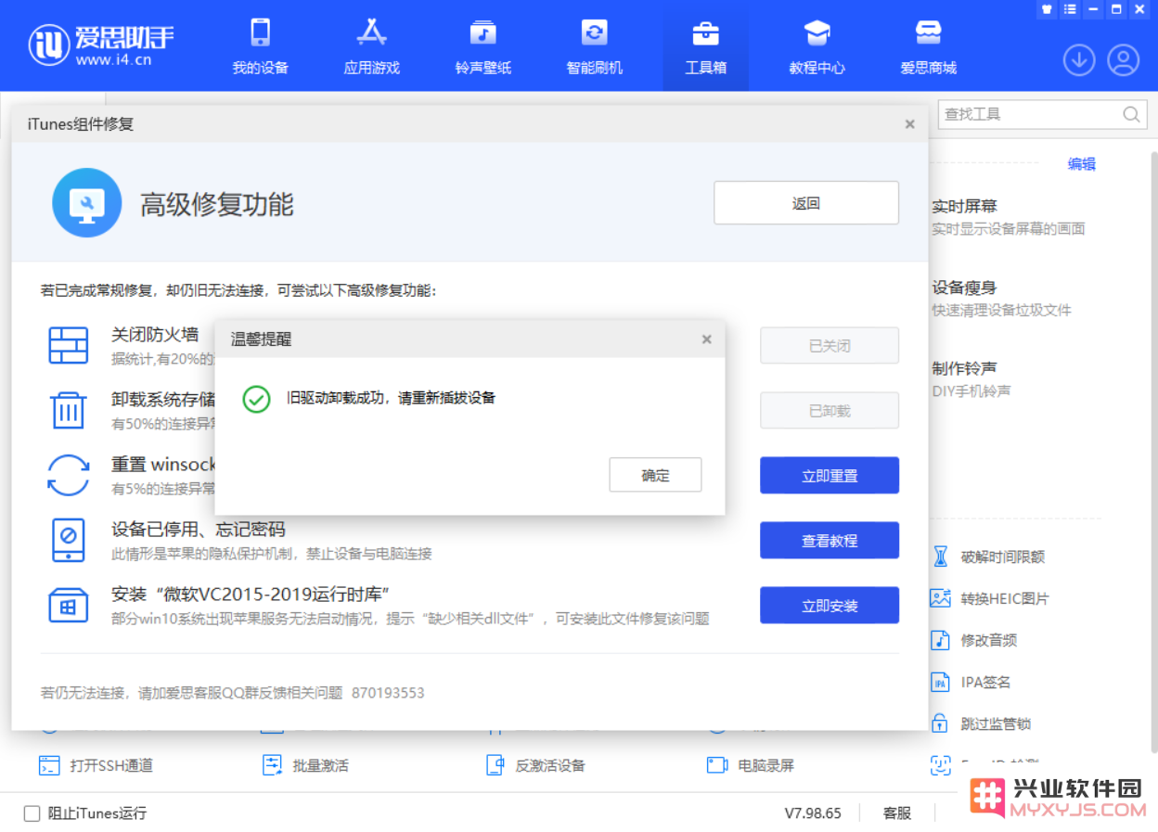Screen dimensions: 1158x832
Task: Open IPA签名 tool icon
Action: 941,682
